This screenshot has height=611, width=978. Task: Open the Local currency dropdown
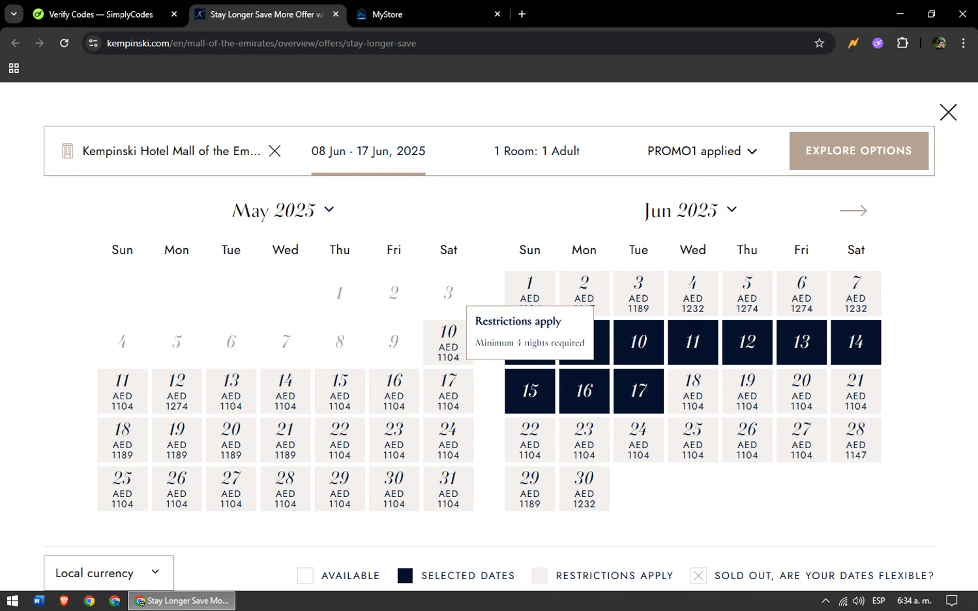coord(109,573)
